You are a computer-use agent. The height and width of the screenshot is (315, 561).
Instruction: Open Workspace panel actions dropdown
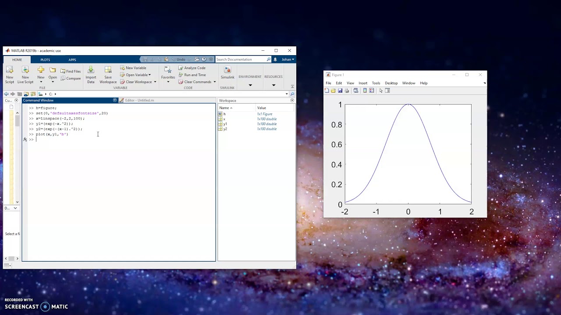tap(292, 101)
